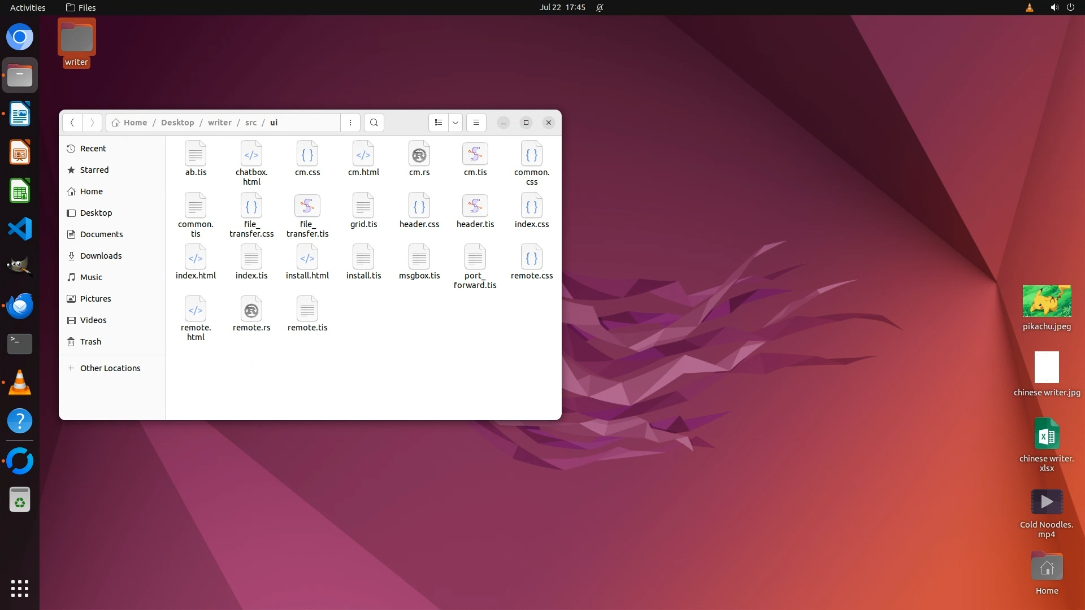Viewport: 1085px width, 610px height.
Task: Click 'src' breadcrumb in path bar
Action: tap(251, 123)
